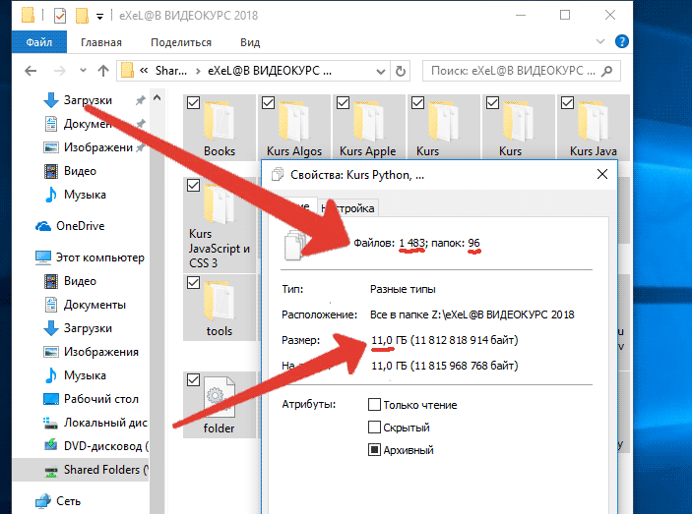
Task: Uncheck the Kurs Apple folder checkbox
Action: [x=343, y=103]
